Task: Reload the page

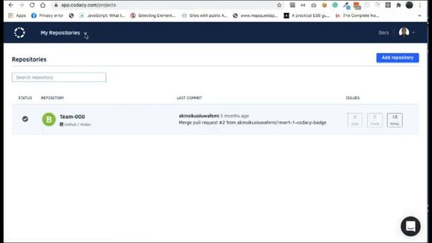Action: [x=32, y=5]
